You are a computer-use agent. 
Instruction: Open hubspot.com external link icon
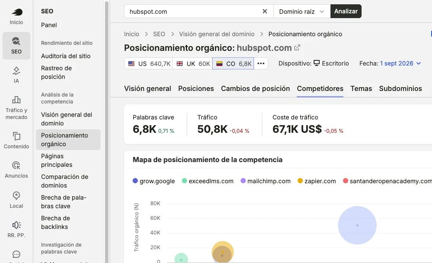[x=297, y=47]
